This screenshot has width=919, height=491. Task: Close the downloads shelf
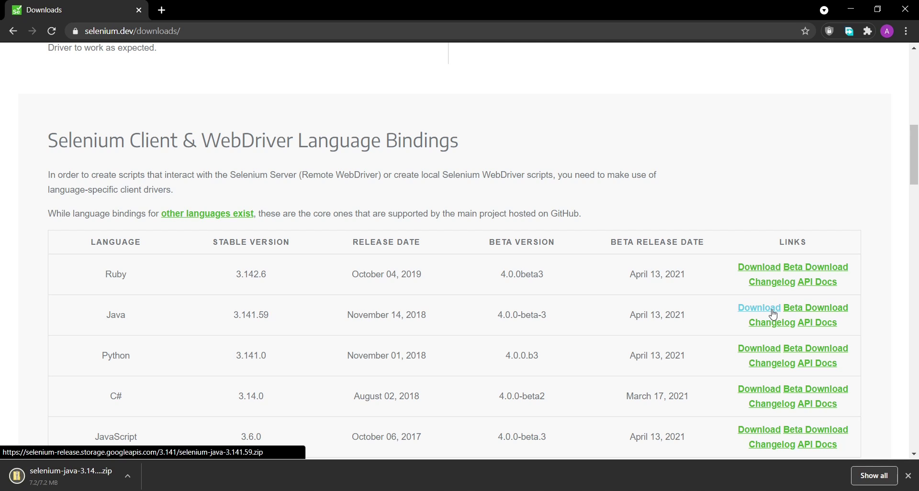pyautogui.click(x=908, y=476)
